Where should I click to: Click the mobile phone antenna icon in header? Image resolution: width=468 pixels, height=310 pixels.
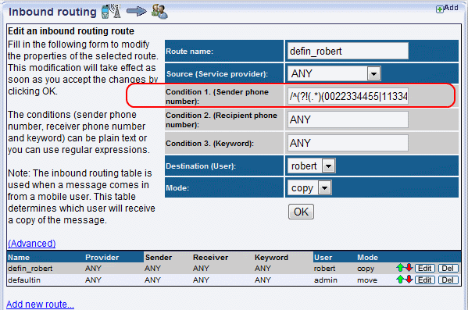[111, 12]
